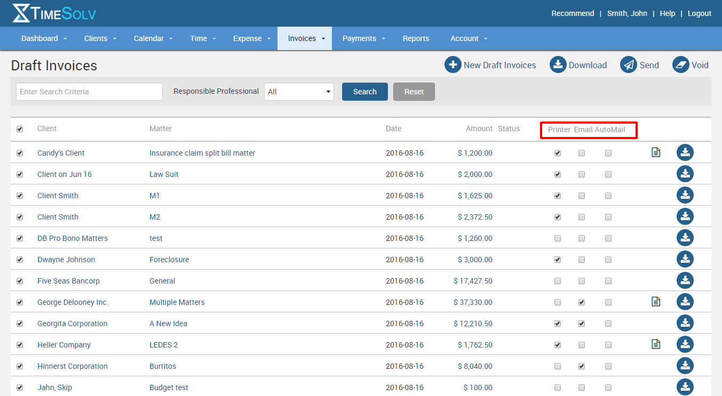722x396 pixels.
Task: Click the Download icon in the page header
Action: (558, 65)
